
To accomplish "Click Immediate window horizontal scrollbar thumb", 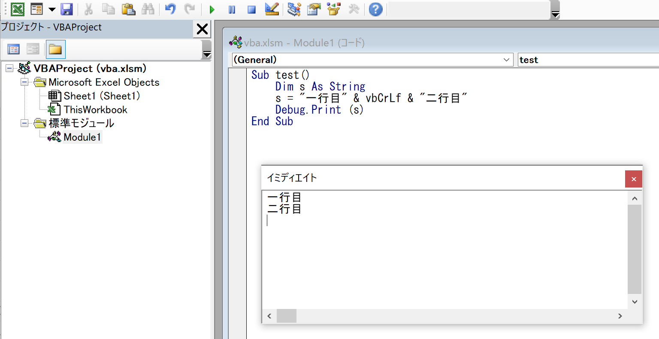I will tap(287, 316).
